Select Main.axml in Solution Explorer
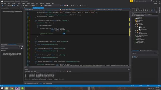This screenshot has height=90, width=161. pos(143,28)
